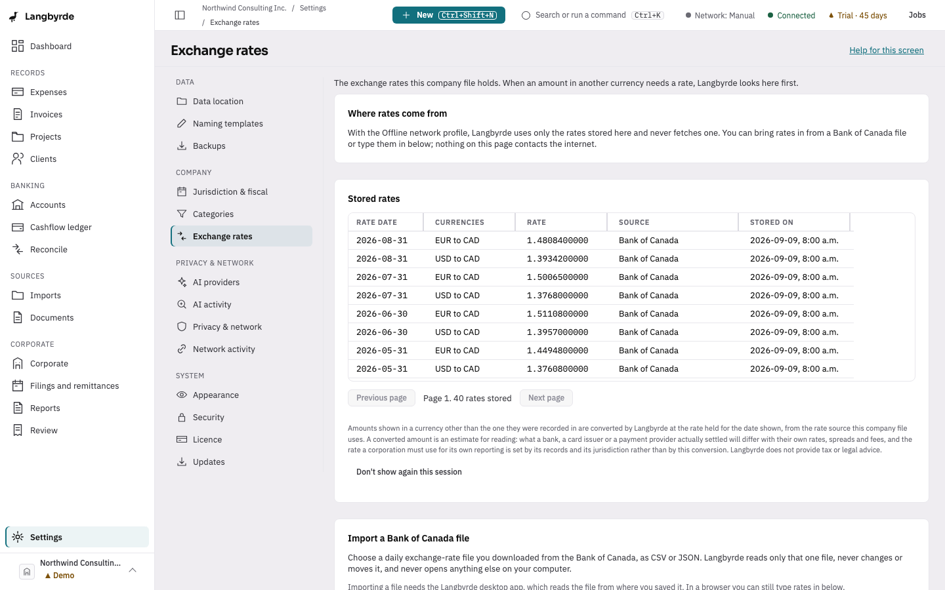The height and width of the screenshot is (590, 945).
Task: Open the Expenses records page
Action: [x=77, y=92]
